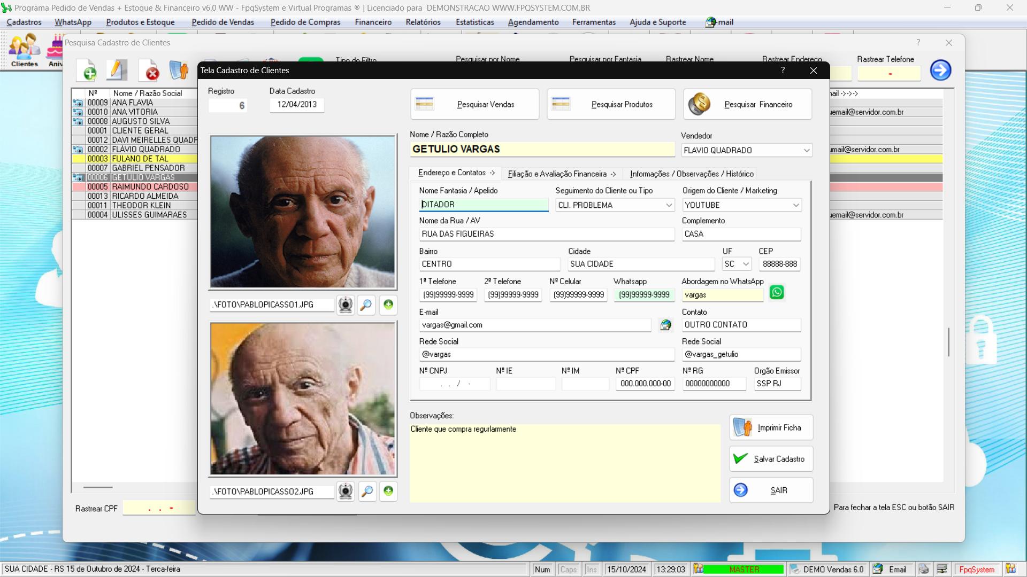Click Salvar Cadastro button
Viewport: 1027px width, 577px height.
tap(771, 459)
